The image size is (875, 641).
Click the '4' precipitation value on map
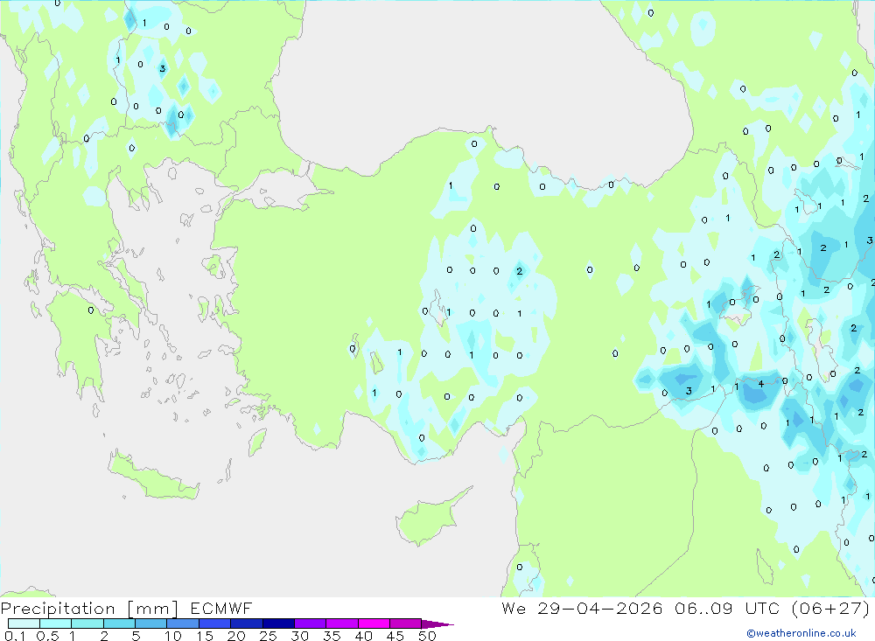(x=761, y=384)
